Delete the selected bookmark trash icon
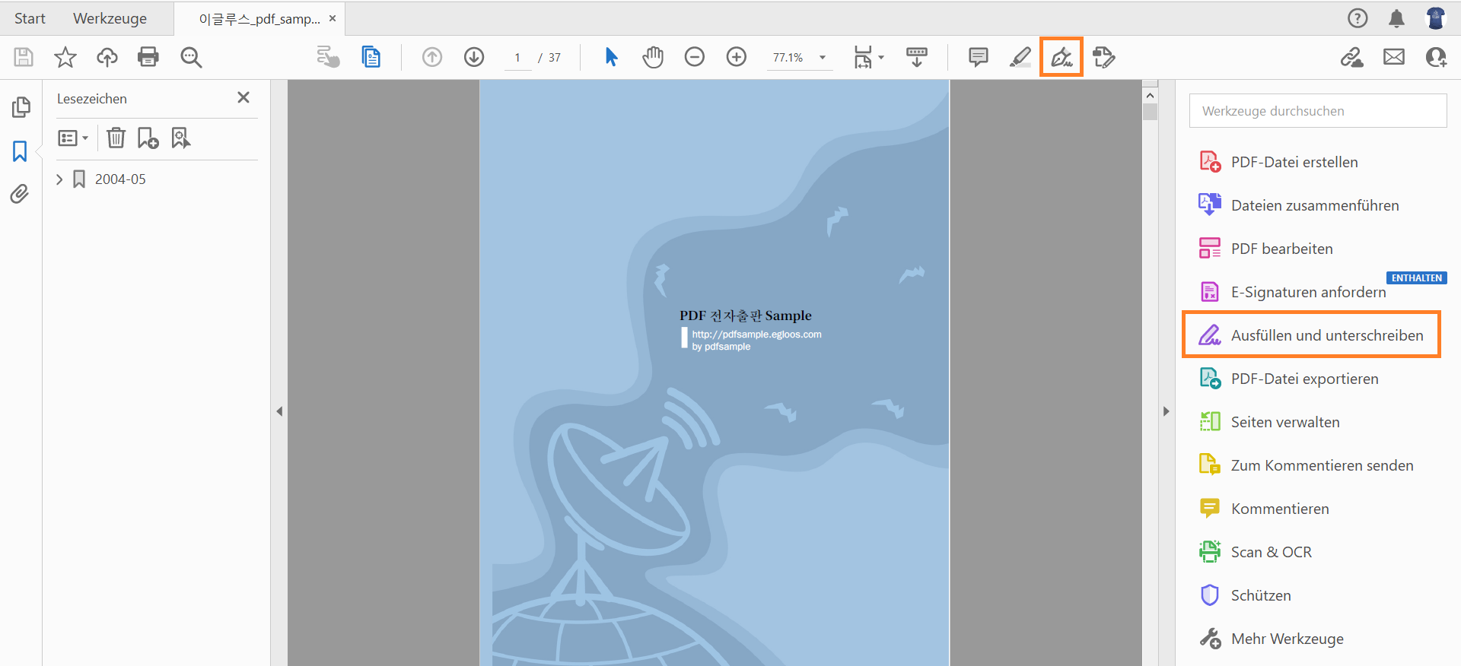Image resolution: width=1461 pixels, height=666 pixels. tap(116, 138)
